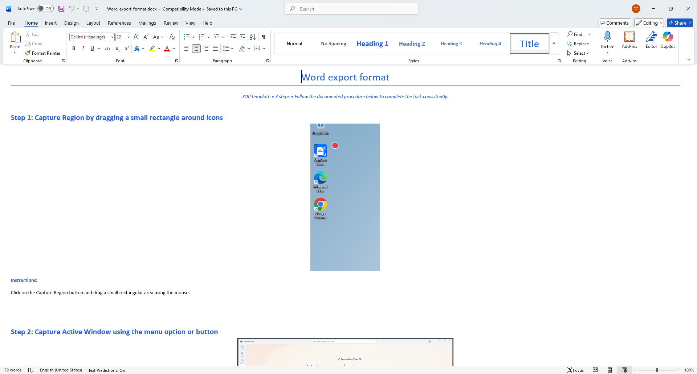Apply red font color
This screenshot has height=374, width=697.
point(167,49)
